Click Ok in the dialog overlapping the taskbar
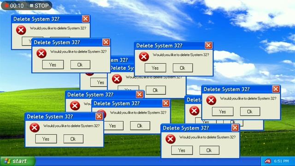Viewport: 295px width, 166px height. 209,150
